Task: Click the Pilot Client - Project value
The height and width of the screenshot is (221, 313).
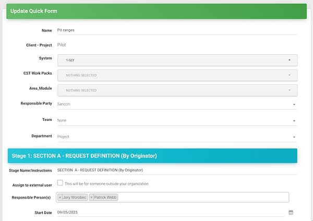Action: click(62, 45)
